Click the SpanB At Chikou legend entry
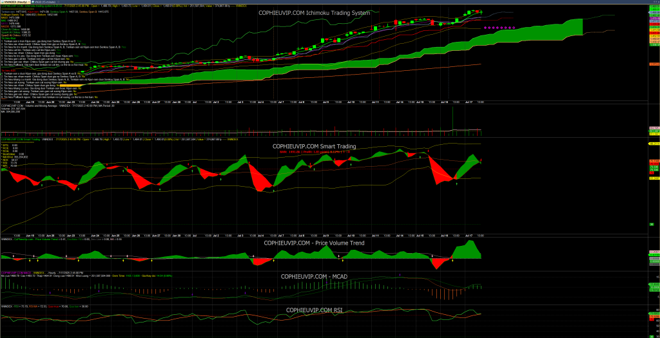660x338 pixels. tap(16, 35)
